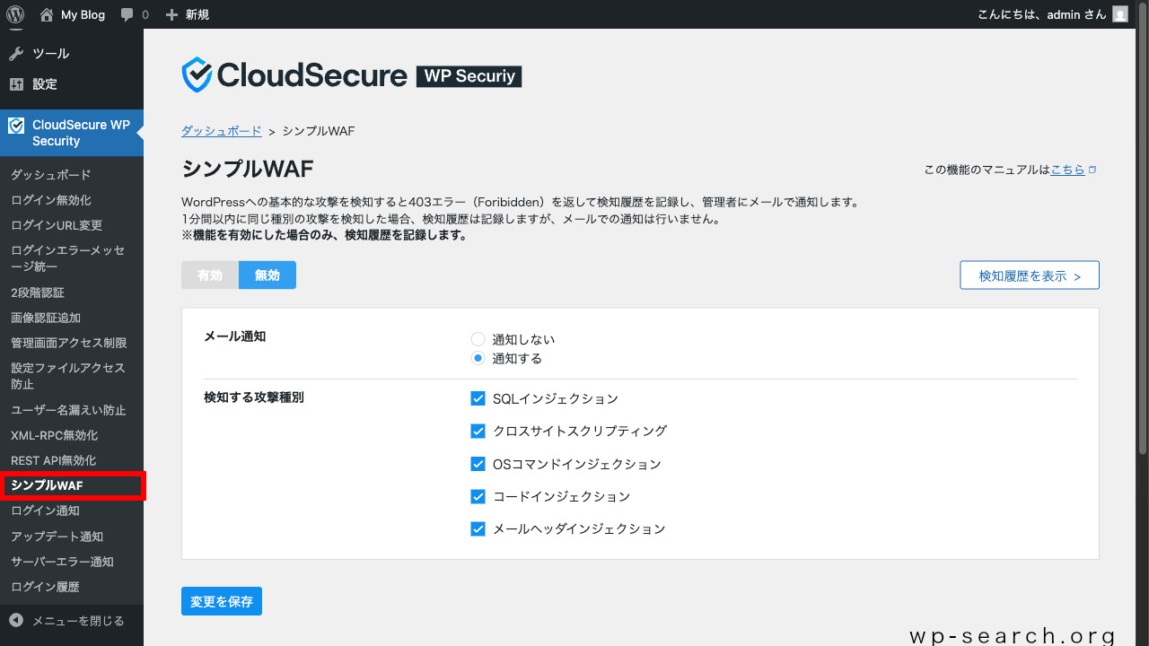Screen dimensions: 1149x646
Task: Collapse the sidebar via メニューを閉じる
Action: pos(63,620)
